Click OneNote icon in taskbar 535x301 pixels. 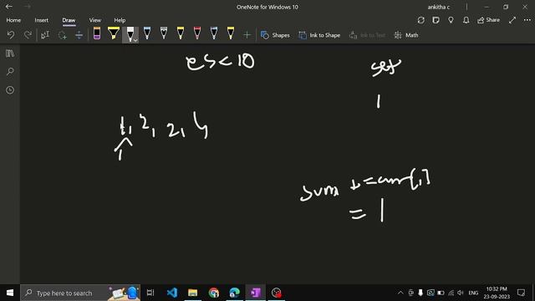click(x=256, y=293)
